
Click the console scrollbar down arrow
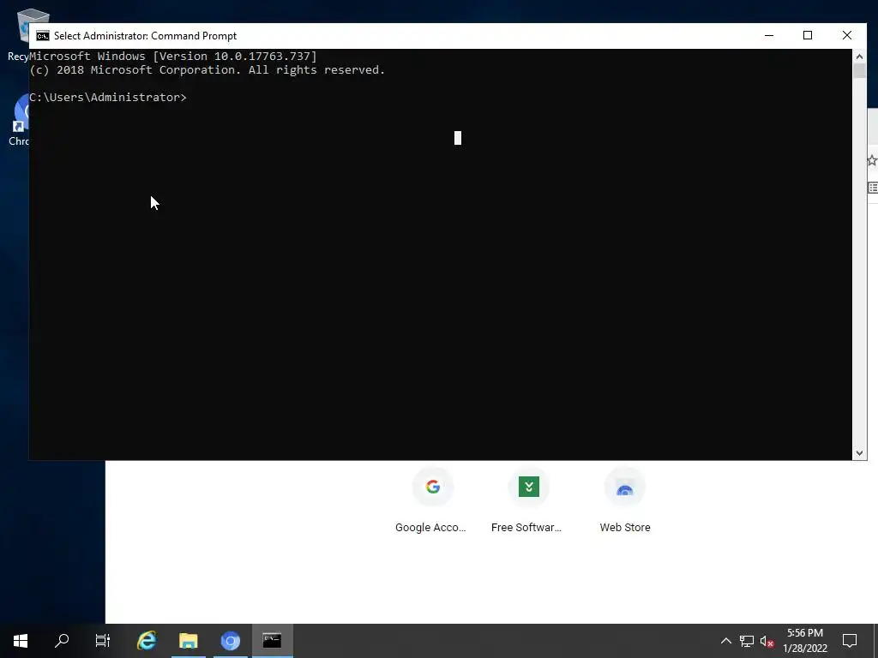859,453
